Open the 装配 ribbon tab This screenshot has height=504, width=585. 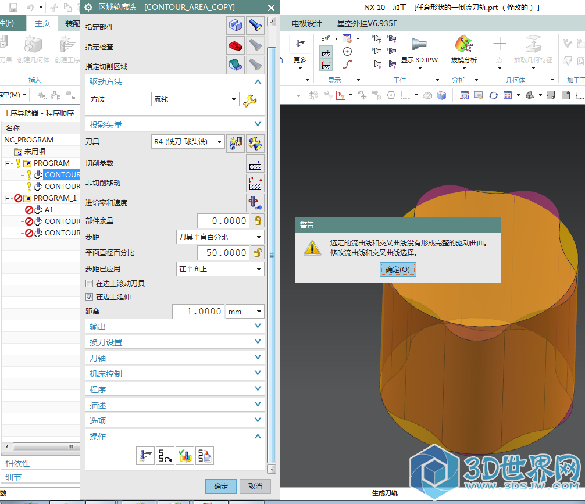click(72, 23)
